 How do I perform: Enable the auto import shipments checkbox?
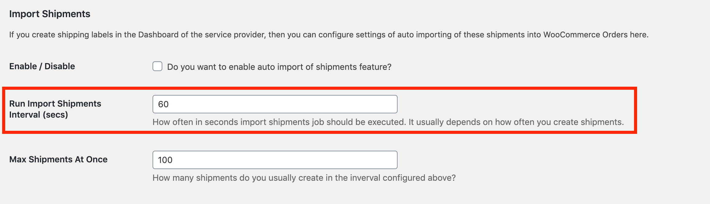tap(157, 66)
